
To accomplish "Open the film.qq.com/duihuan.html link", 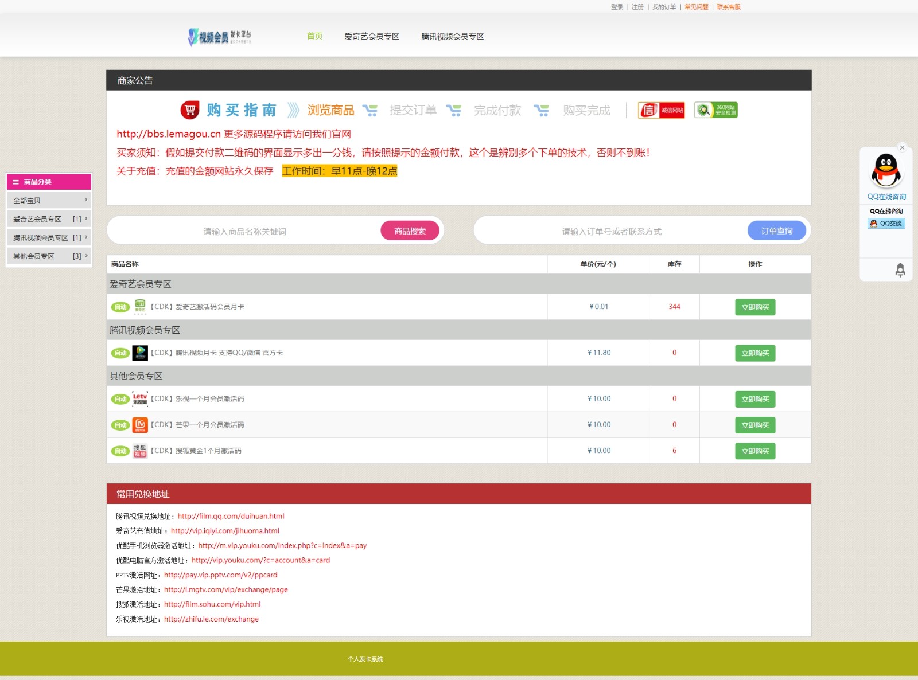I will [x=231, y=516].
